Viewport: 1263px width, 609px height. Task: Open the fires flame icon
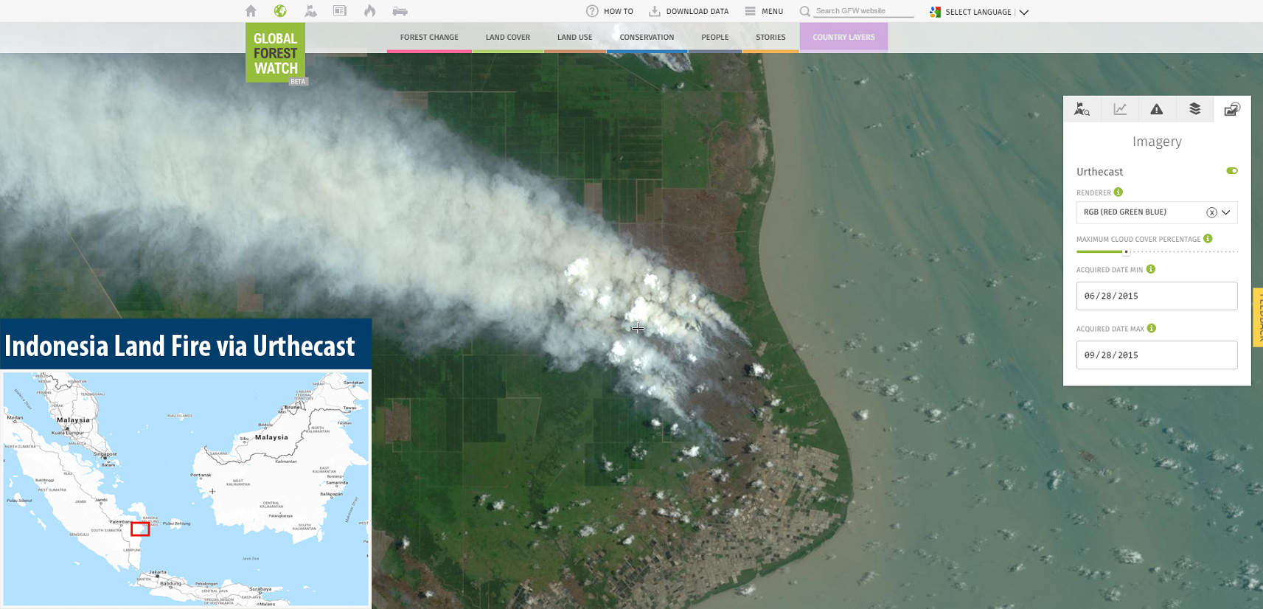coord(369,11)
